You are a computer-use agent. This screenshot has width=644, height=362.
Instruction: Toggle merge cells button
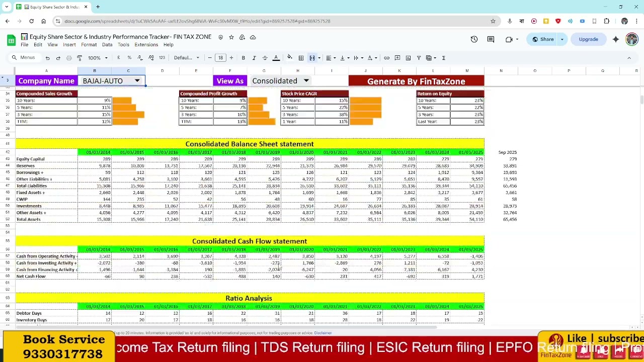(x=312, y=58)
